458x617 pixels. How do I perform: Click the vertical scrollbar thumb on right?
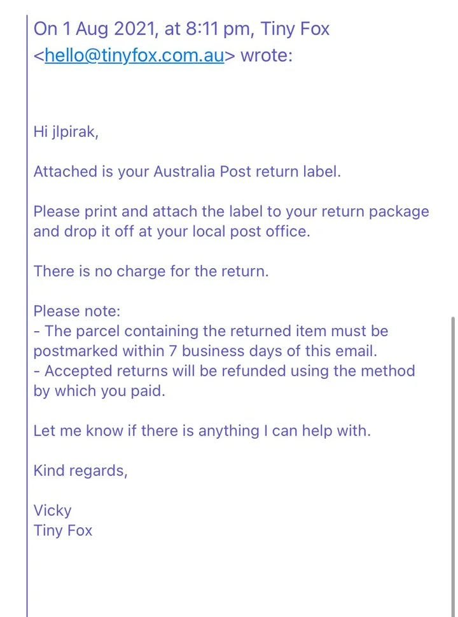[x=452, y=466]
